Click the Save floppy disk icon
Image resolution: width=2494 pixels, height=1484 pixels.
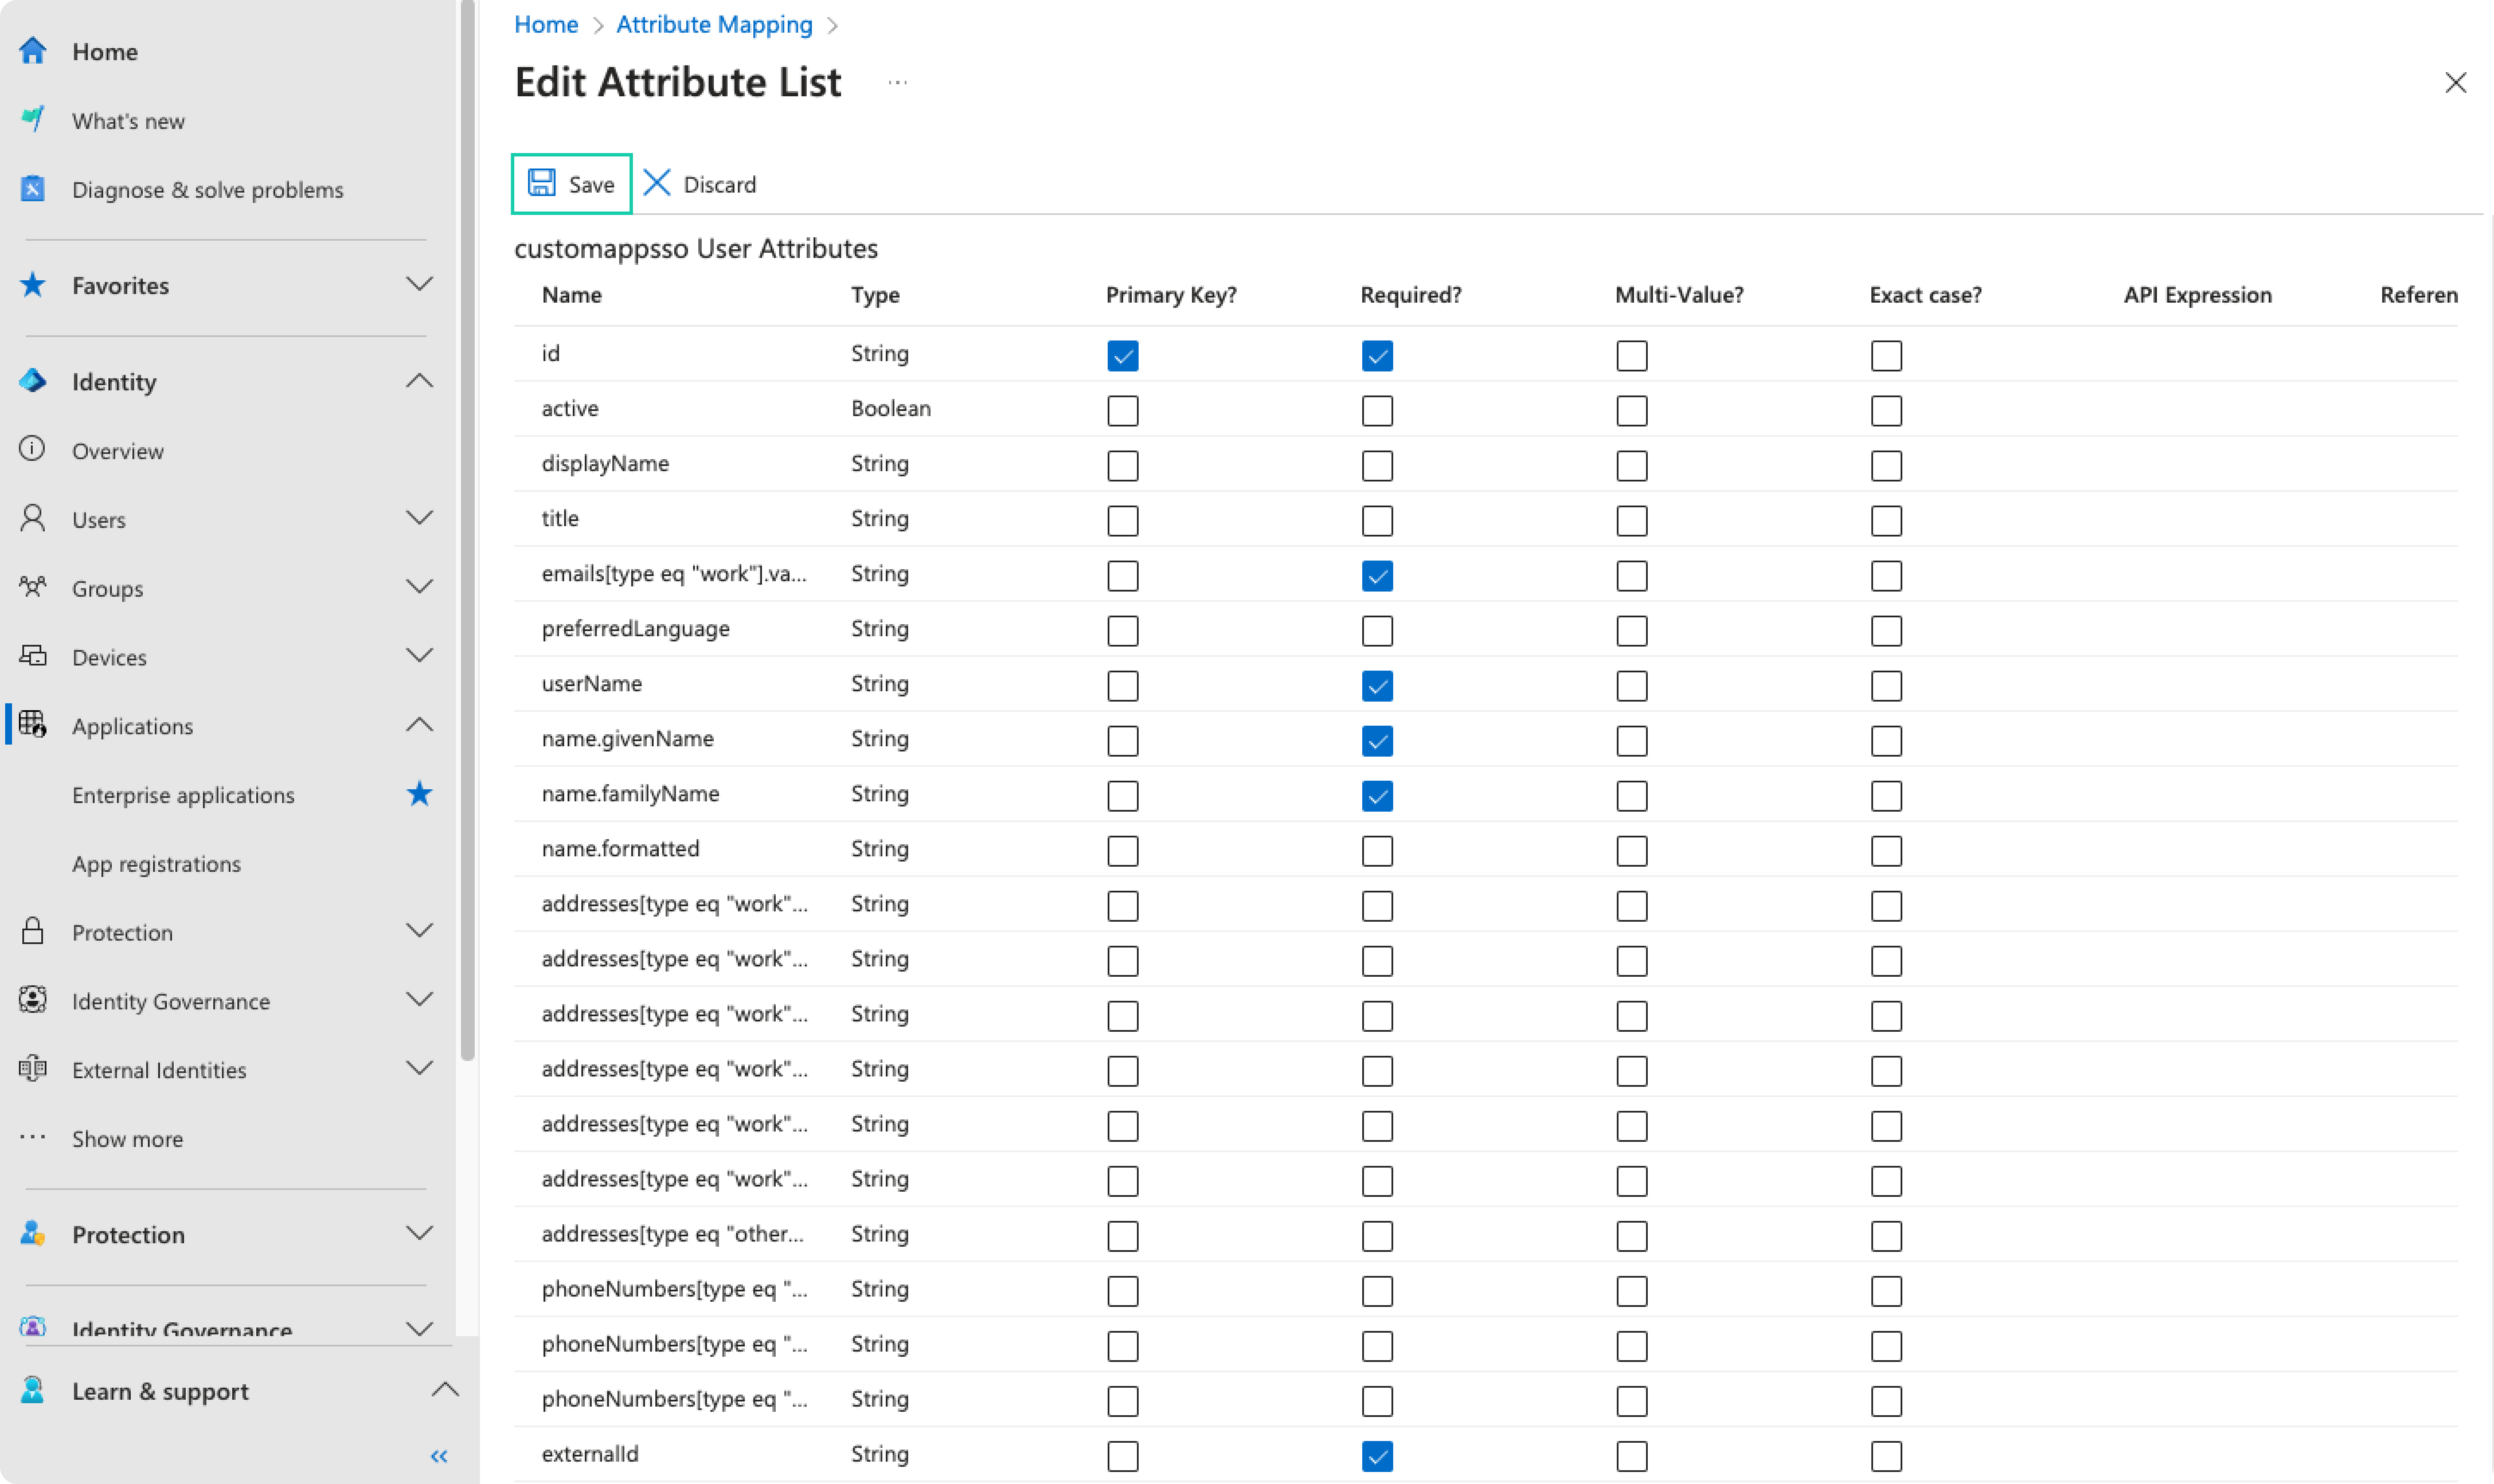click(541, 183)
